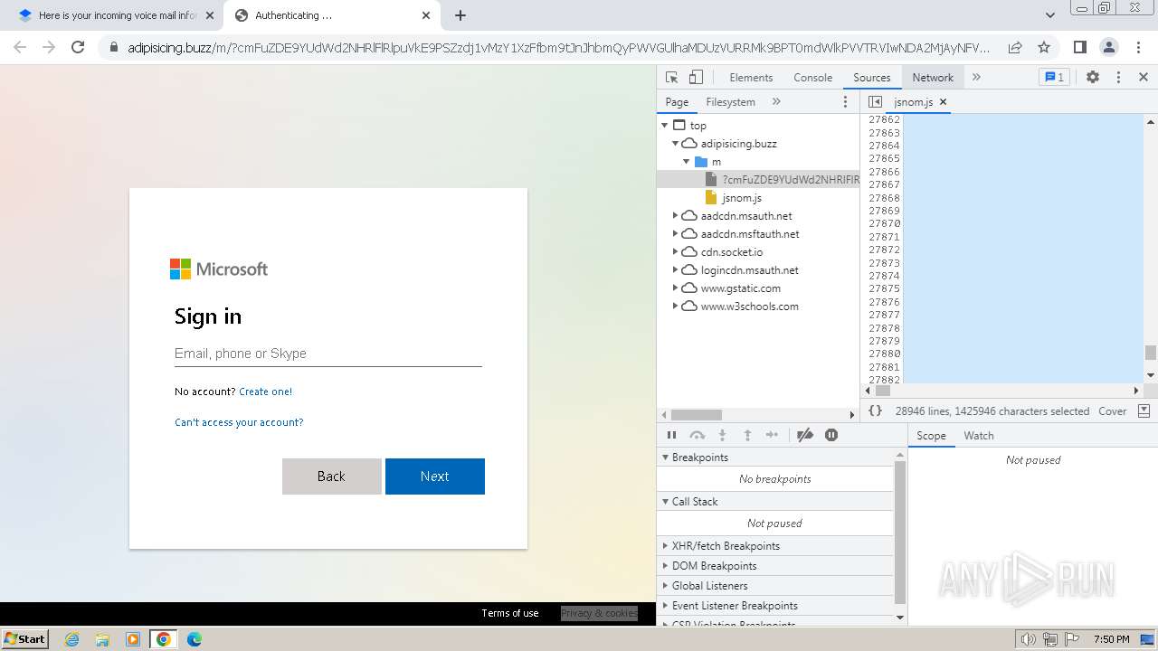This screenshot has height=651, width=1158.
Task: Expand the cdn.socket.io node
Action: pyautogui.click(x=675, y=252)
